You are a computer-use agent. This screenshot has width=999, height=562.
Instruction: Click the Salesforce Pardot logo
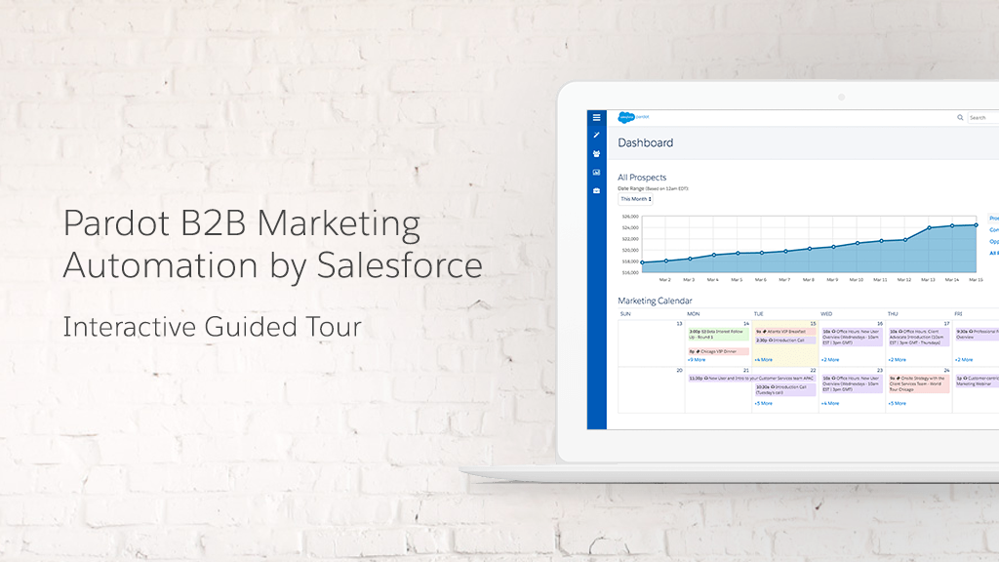click(x=633, y=117)
